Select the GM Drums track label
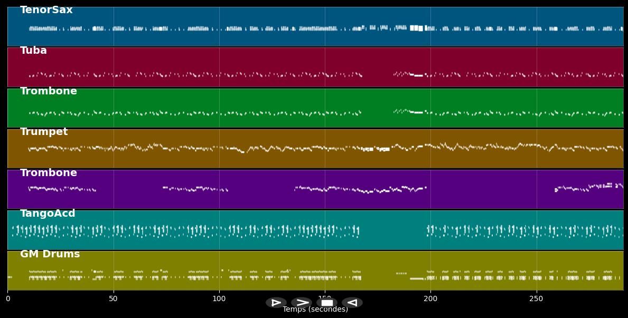 [x=50, y=254]
